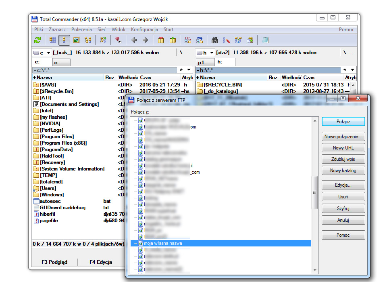The height and width of the screenshot is (282, 387).
Task: Click the FTP list scroll up arrow
Action: (315, 121)
